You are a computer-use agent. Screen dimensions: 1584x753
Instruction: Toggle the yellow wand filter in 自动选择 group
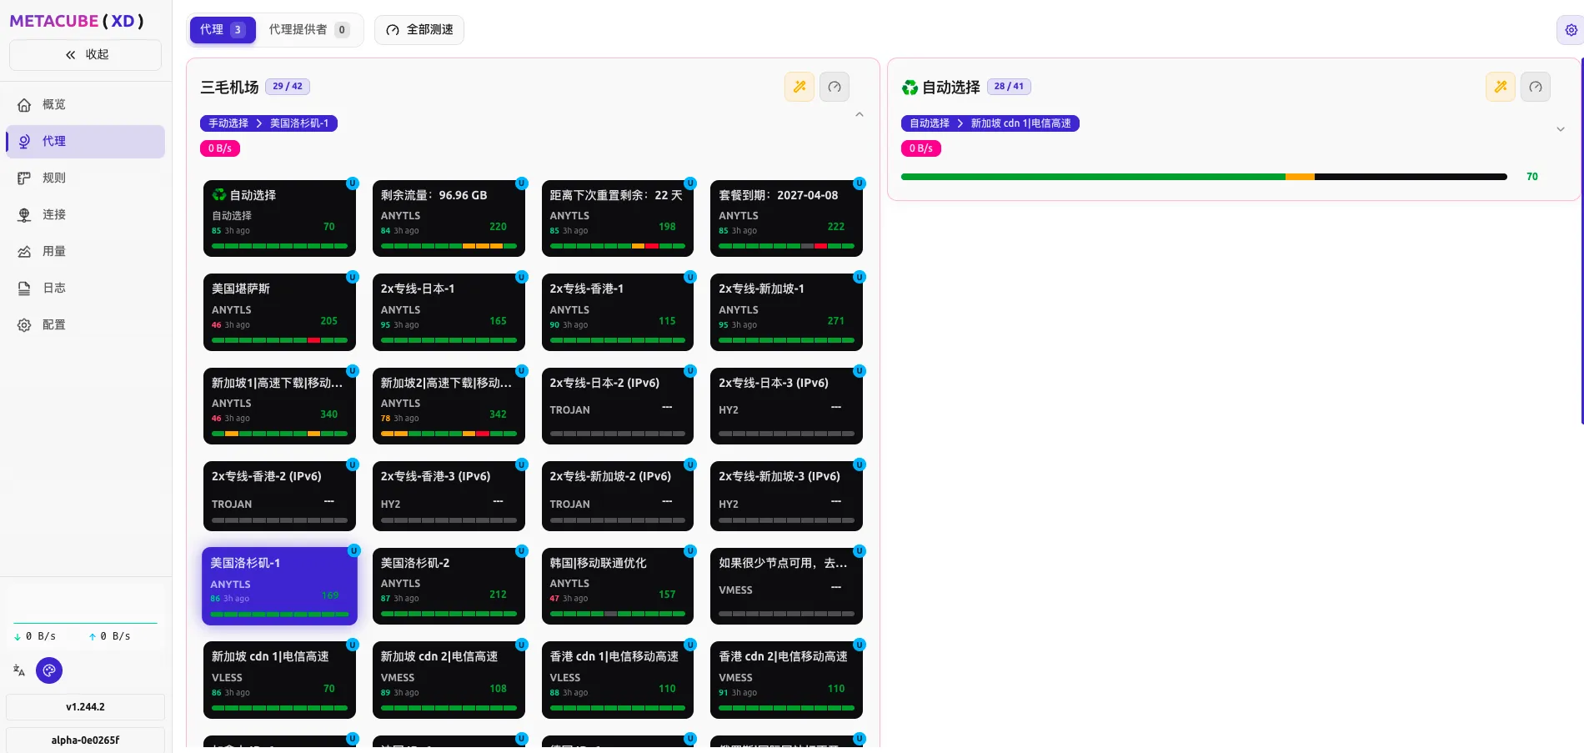tap(1500, 87)
